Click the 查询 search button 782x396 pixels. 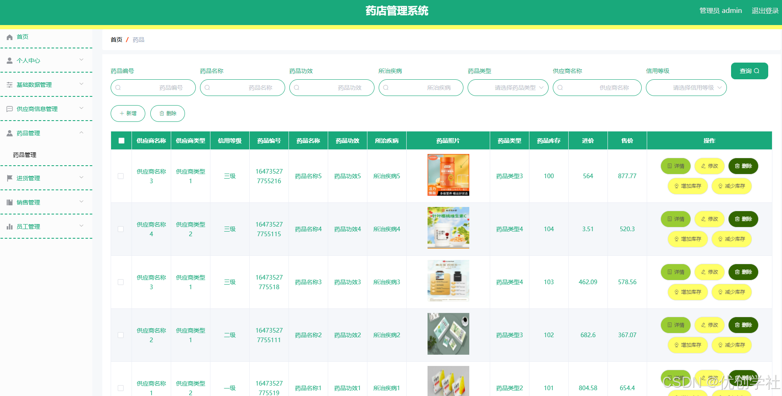[x=749, y=71]
